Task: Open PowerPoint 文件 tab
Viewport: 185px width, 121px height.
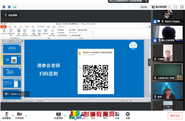Action: (3, 27)
